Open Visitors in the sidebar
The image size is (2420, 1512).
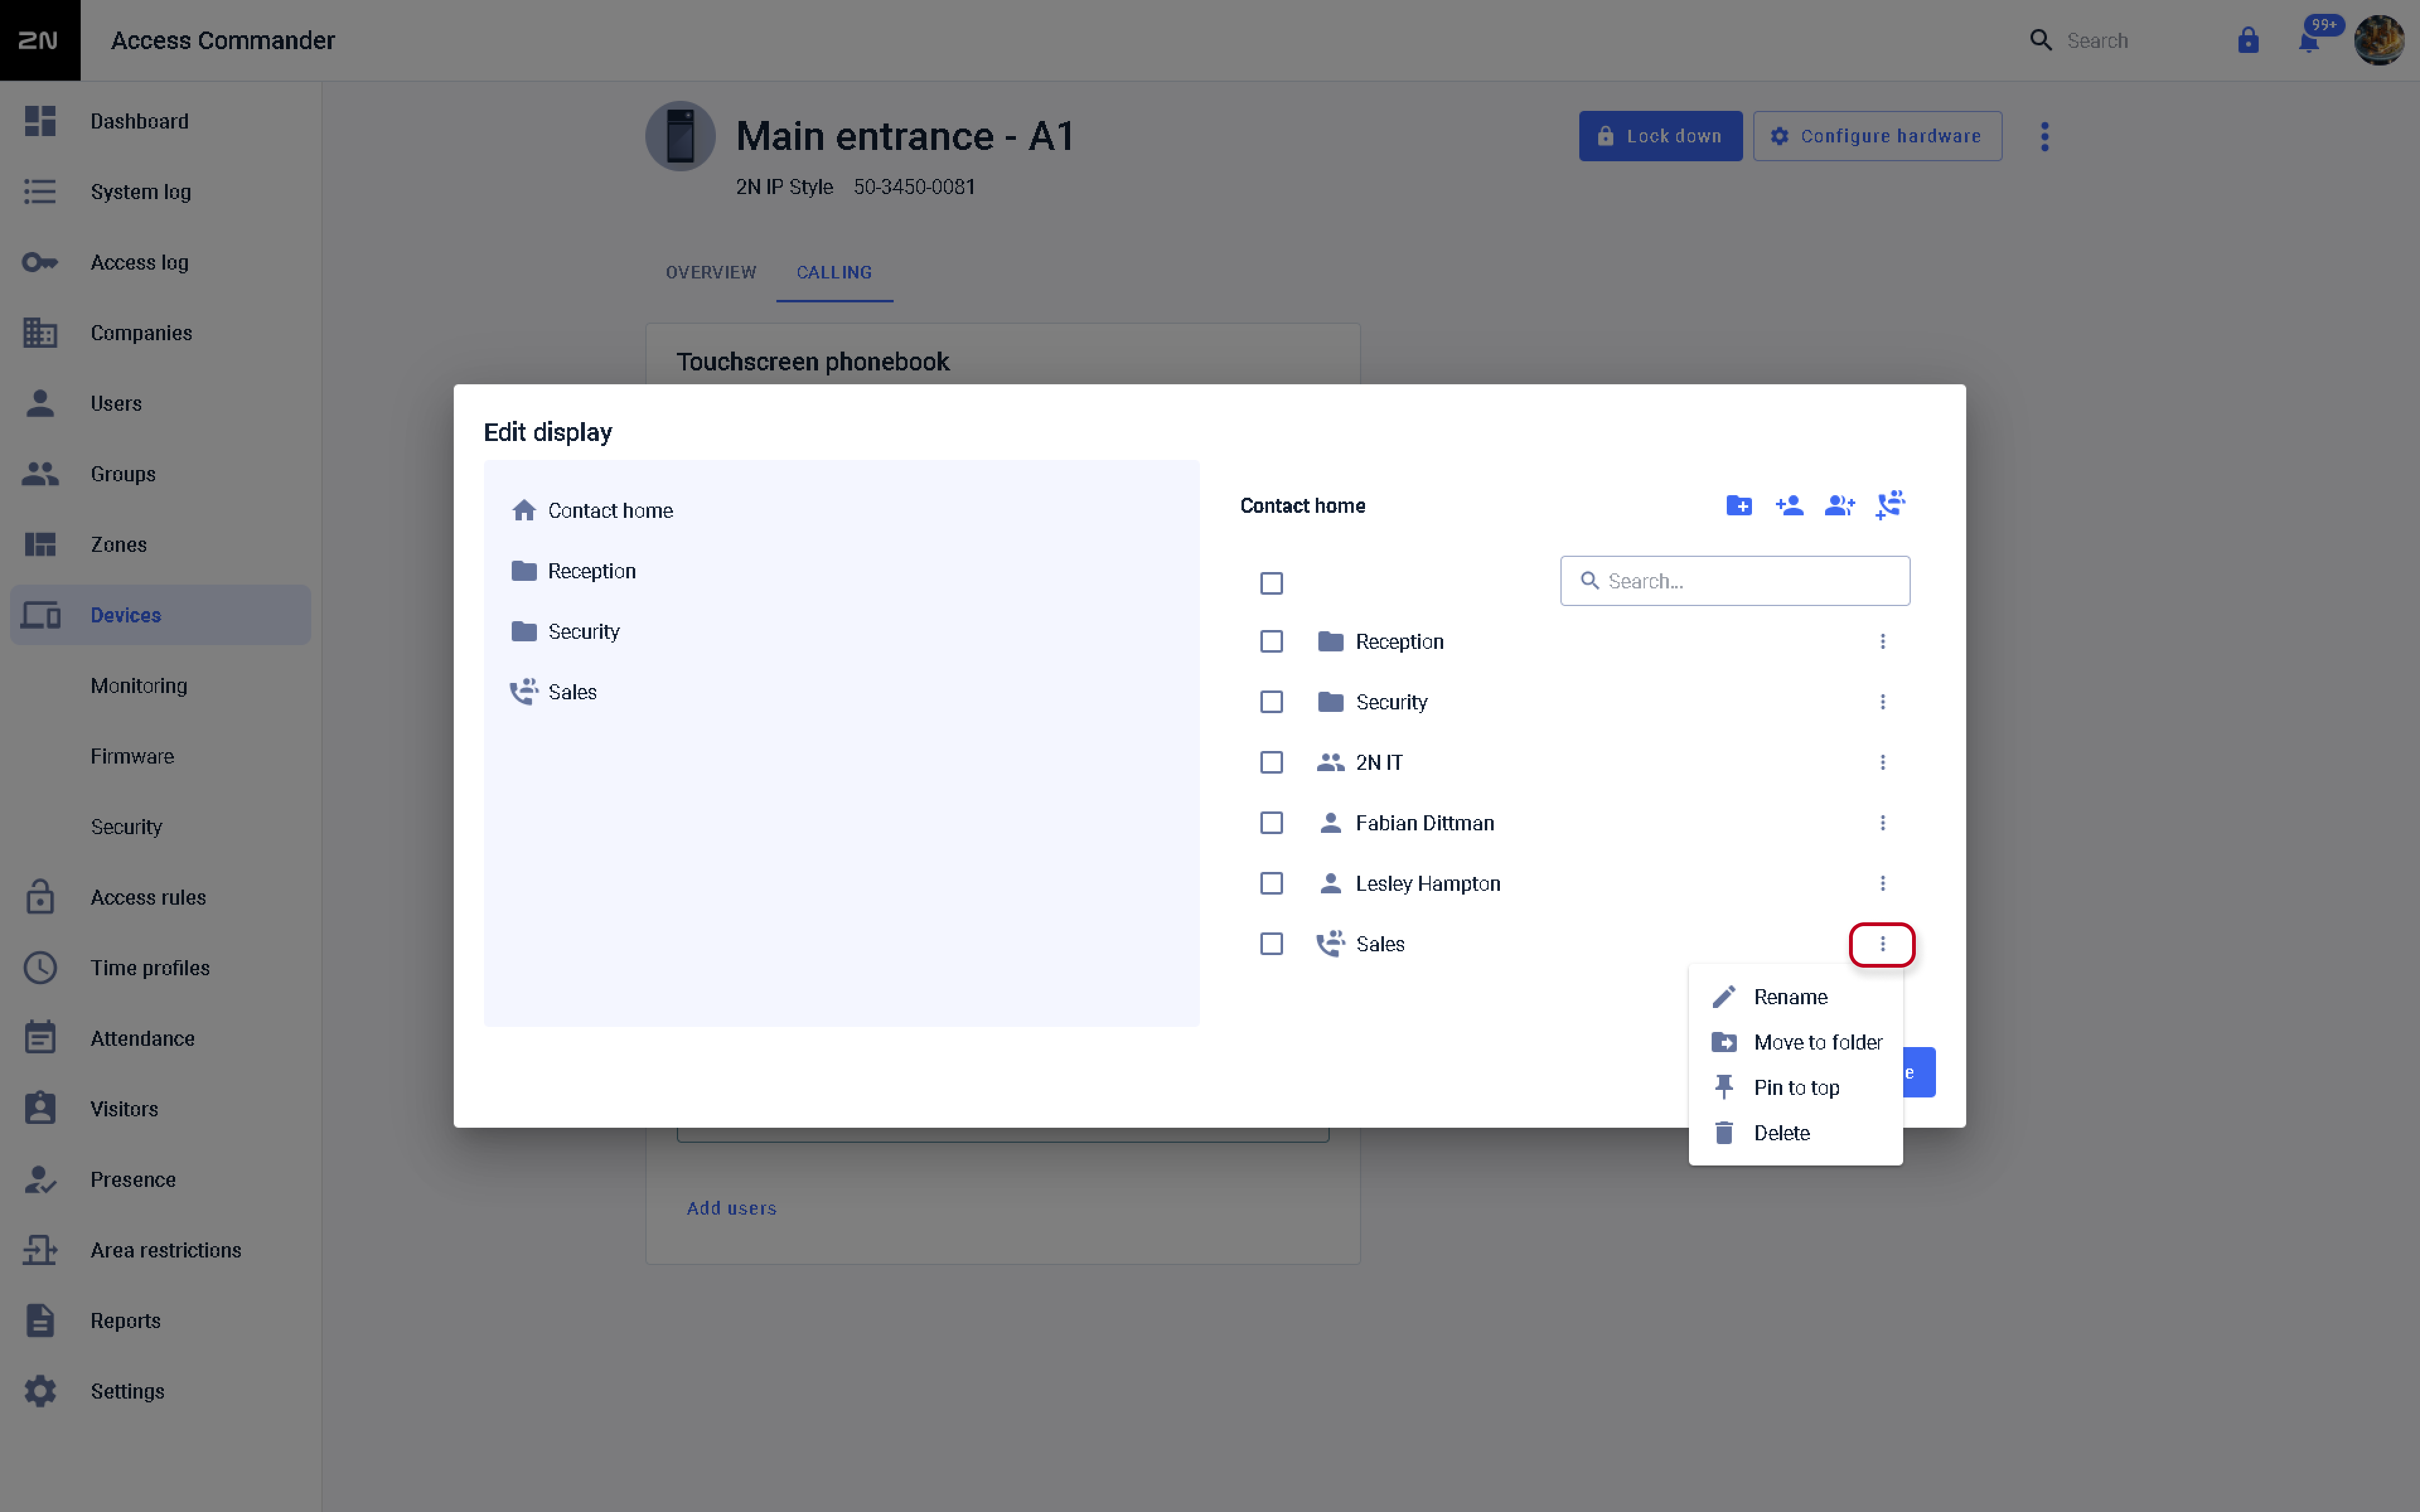click(160, 1109)
